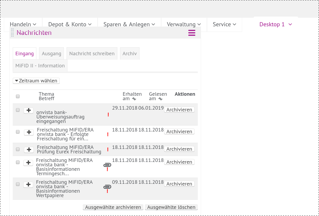This screenshot has height=216, width=319.
Task: Open the Nachrichten hamburger menu icon
Action: click(x=192, y=33)
